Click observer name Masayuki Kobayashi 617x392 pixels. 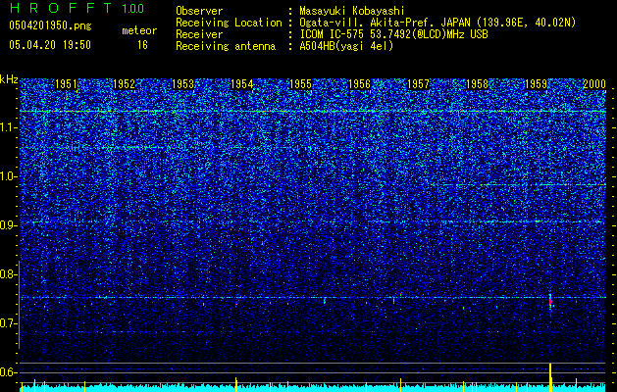351,11
